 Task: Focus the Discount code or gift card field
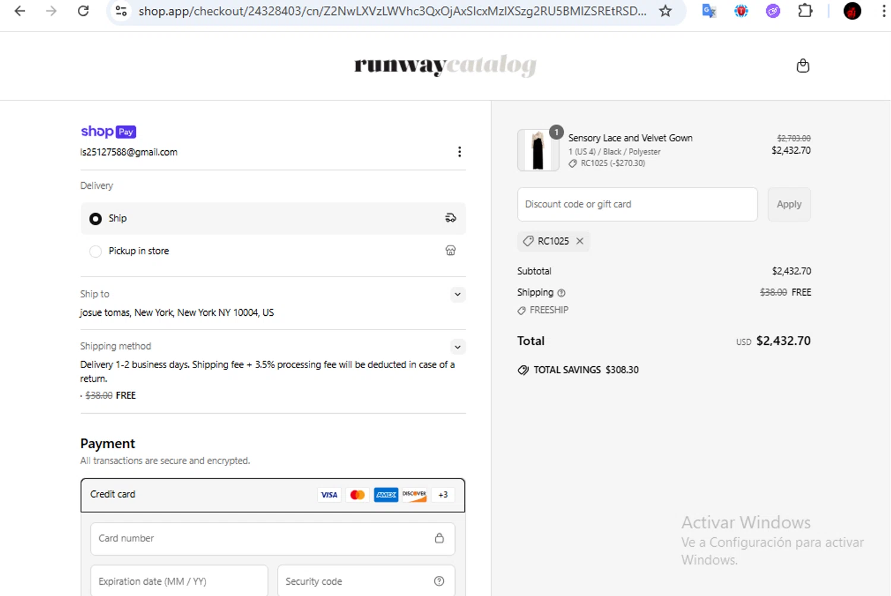[x=637, y=204]
